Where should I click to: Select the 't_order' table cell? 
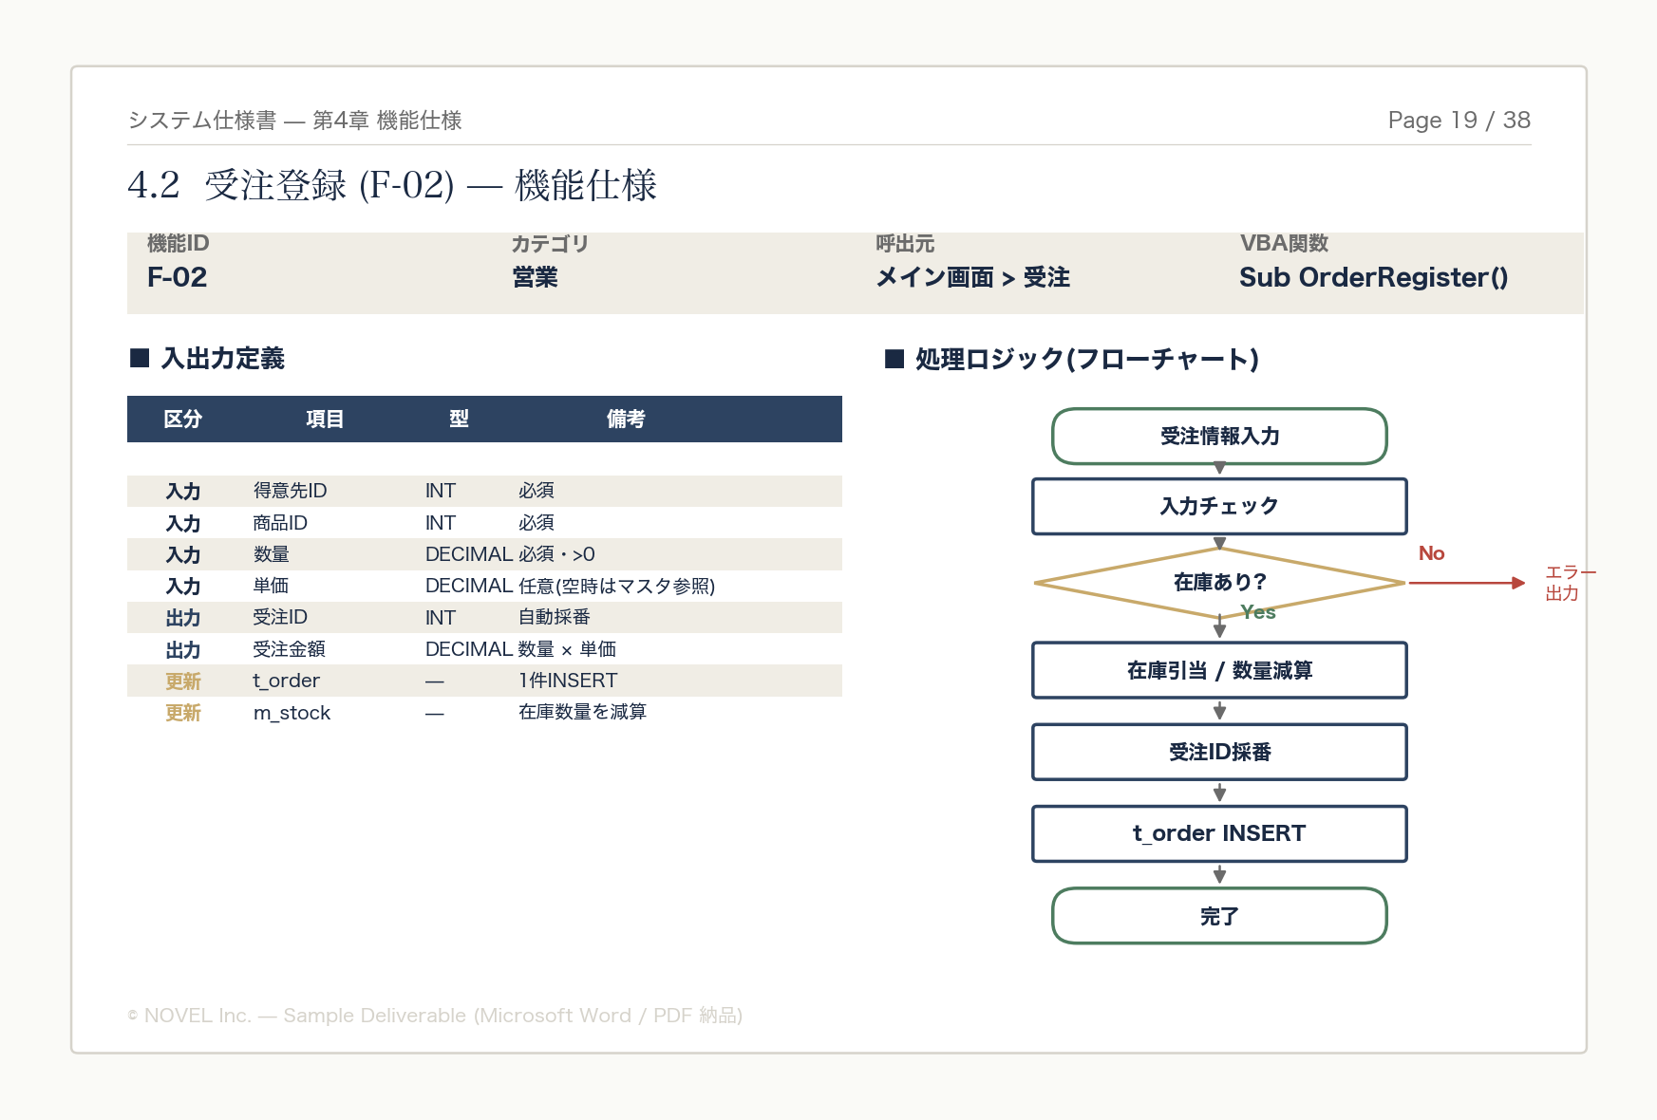(x=286, y=681)
